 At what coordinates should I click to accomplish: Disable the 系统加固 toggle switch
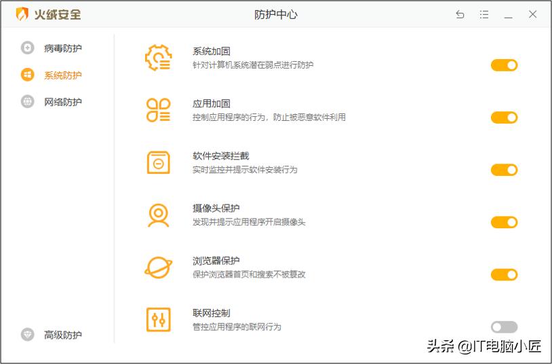coord(504,65)
